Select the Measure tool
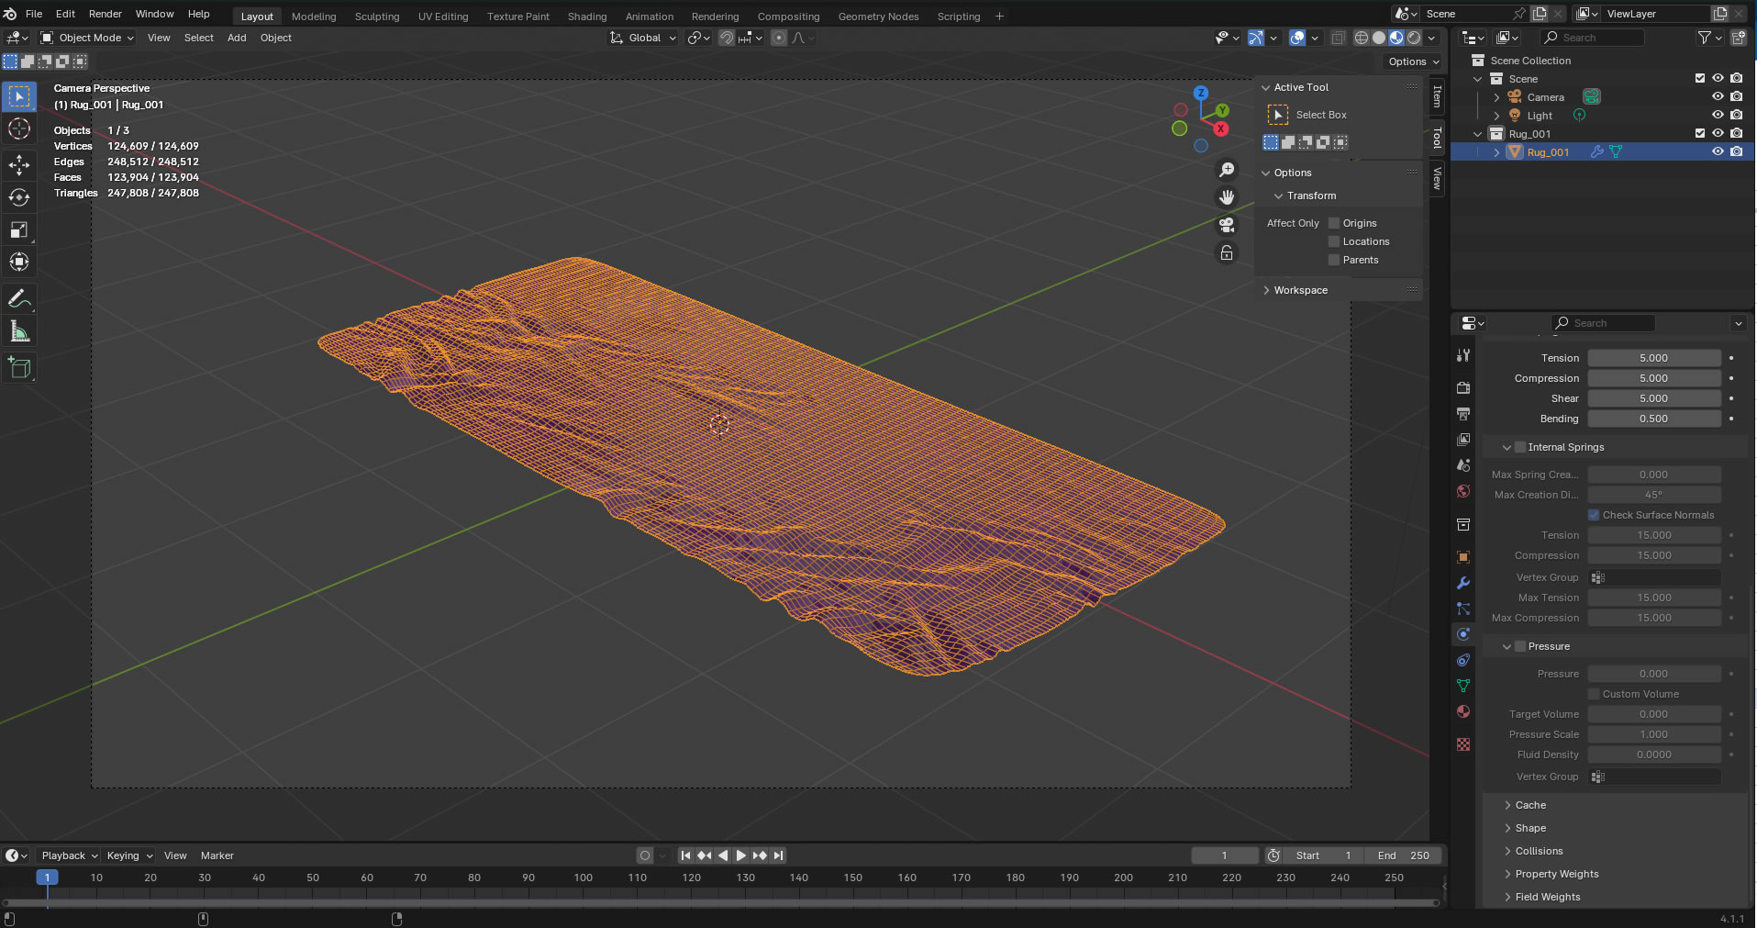The height and width of the screenshot is (928, 1757). click(x=19, y=331)
